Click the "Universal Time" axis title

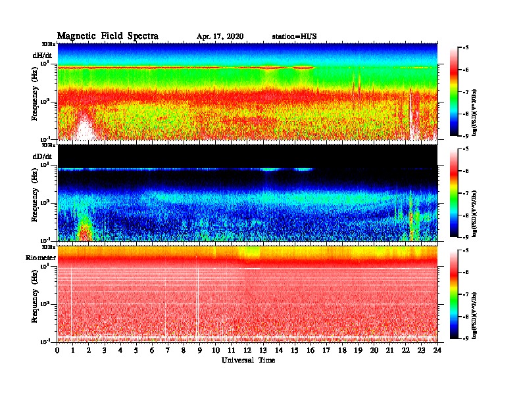pyautogui.click(x=248, y=360)
